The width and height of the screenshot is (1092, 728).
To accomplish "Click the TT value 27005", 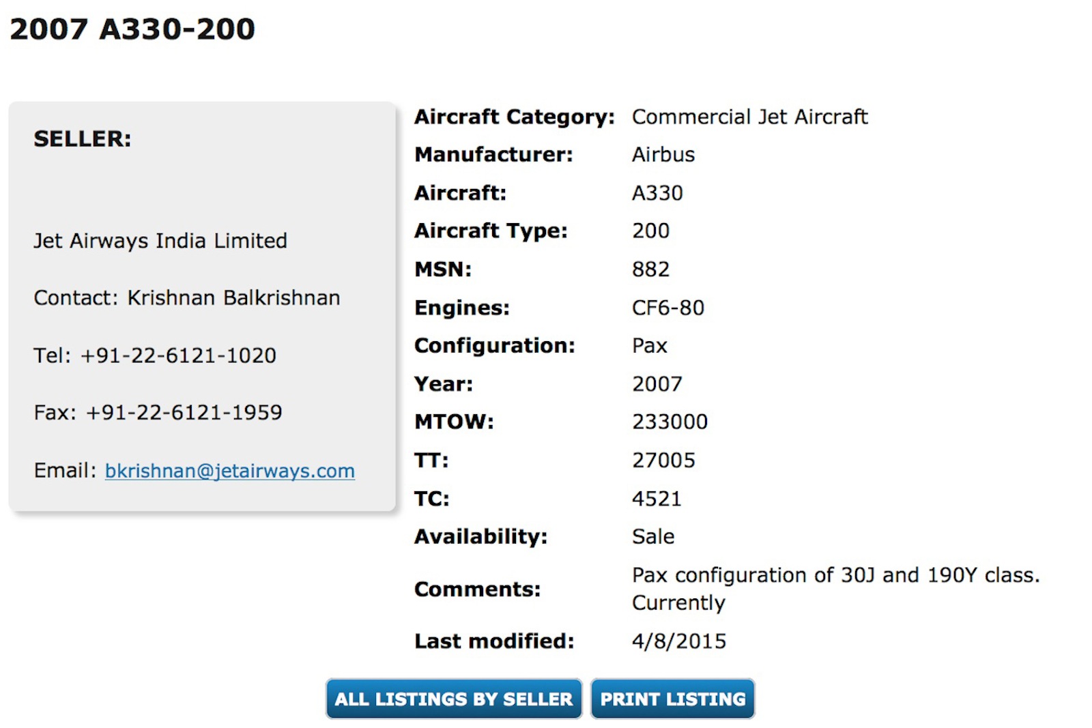I will point(663,461).
